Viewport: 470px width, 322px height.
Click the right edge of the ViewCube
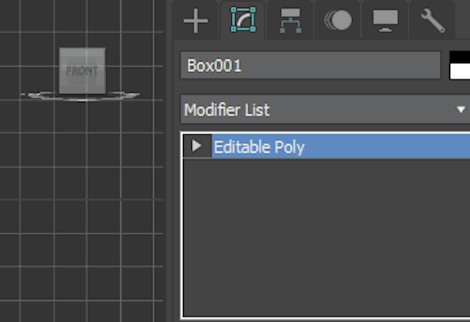[103, 71]
